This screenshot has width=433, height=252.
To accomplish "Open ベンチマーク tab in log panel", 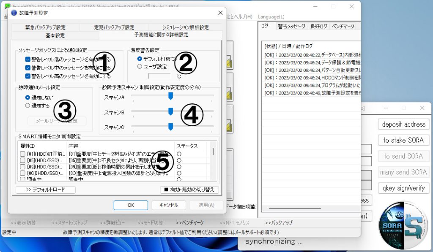I will point(343,26).
